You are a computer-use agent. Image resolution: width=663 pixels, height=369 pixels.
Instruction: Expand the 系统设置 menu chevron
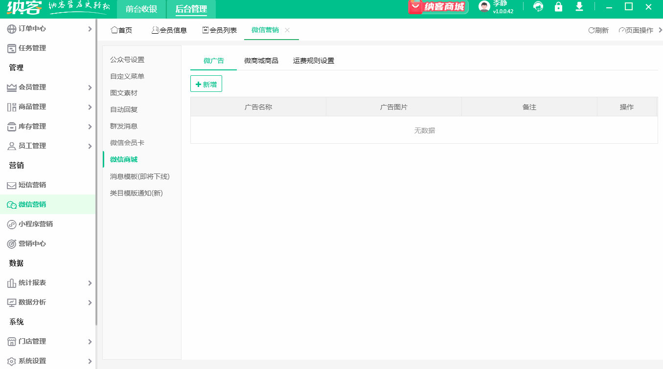click(90, 361)
